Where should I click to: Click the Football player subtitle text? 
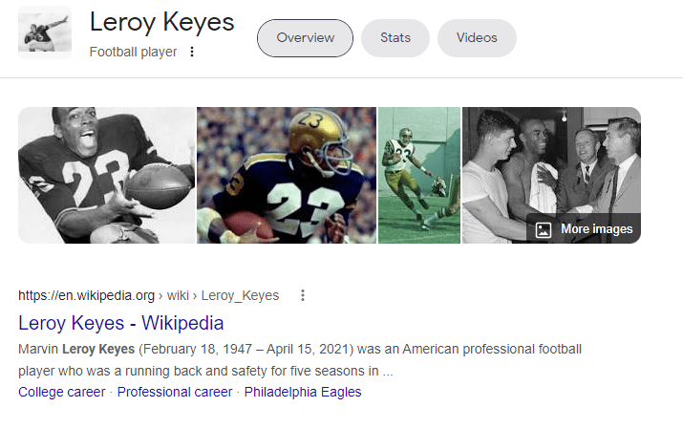(x=133, y=52)
